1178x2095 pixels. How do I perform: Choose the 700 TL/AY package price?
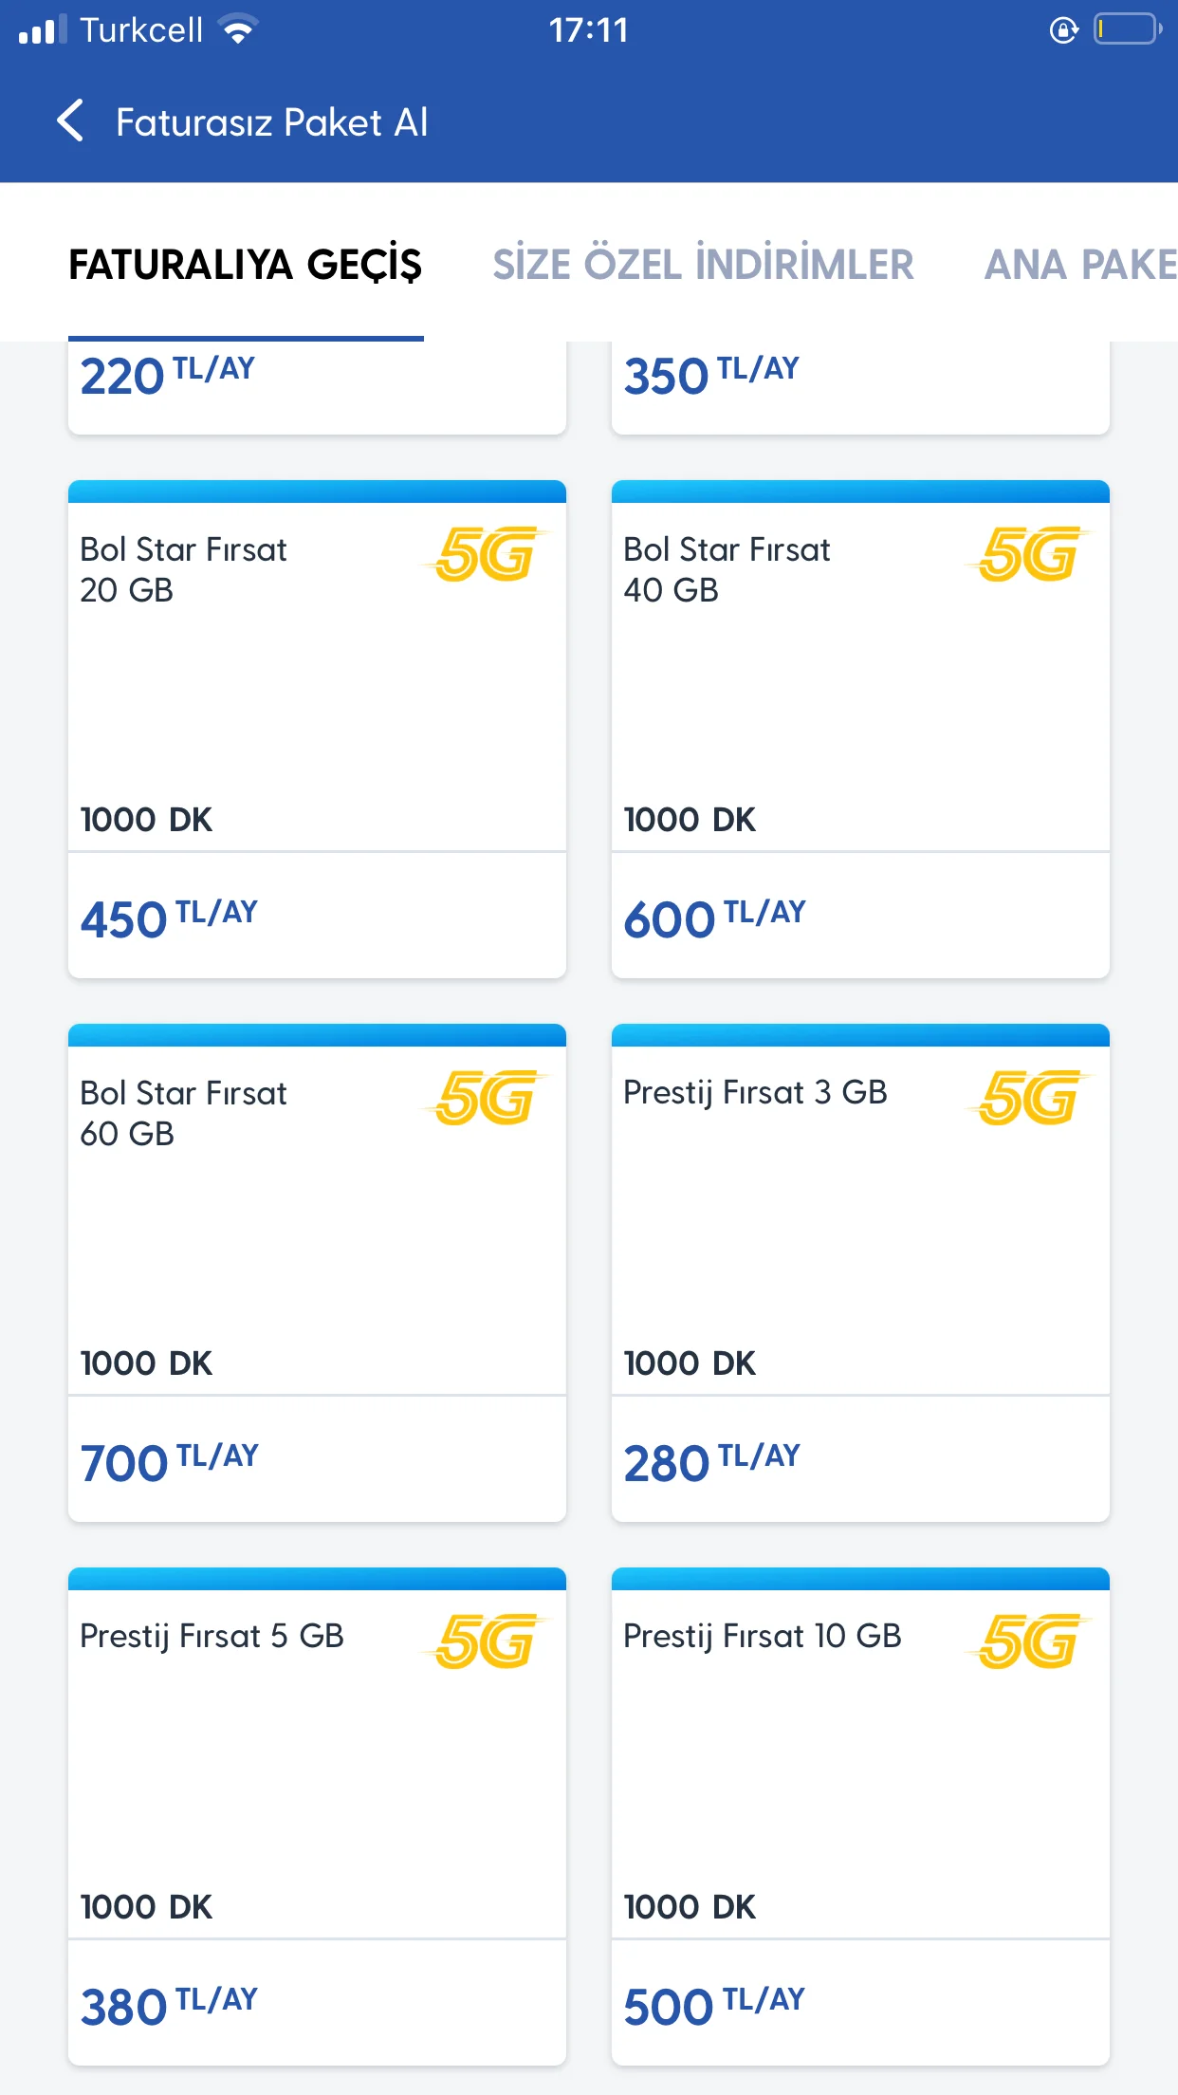pos(169,1462)
